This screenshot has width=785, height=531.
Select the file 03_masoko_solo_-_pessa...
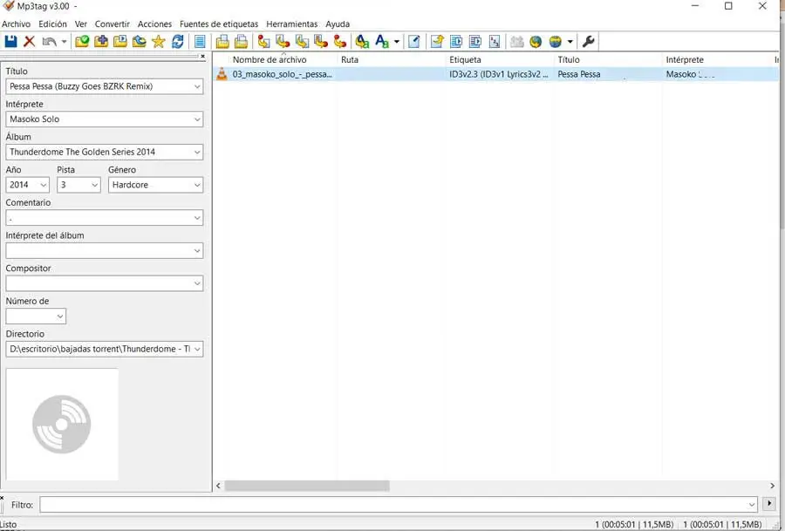click(282, 74)
